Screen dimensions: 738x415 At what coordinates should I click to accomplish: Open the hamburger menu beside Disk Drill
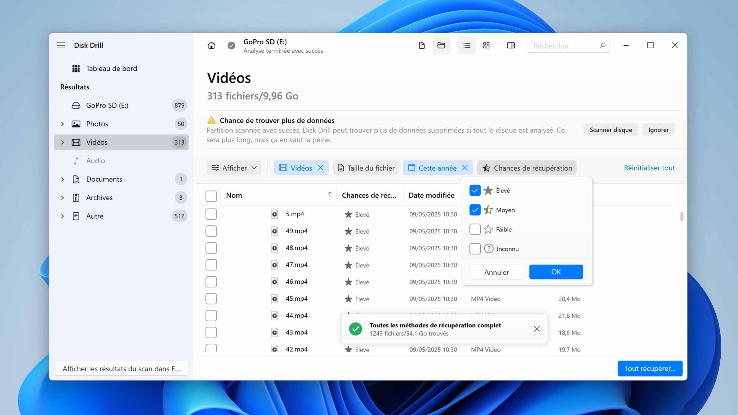coord(61,45)
